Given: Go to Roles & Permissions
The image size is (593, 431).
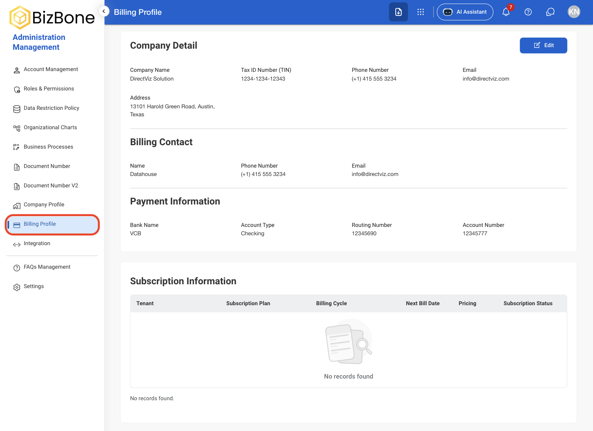Looking at the screenshot, I should click(x=52, y=89).
